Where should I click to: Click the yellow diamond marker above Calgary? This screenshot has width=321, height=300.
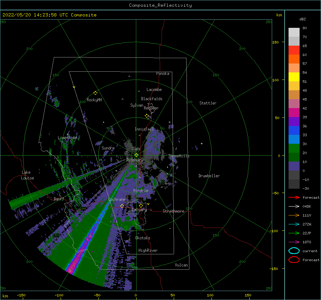click(x=141, y=205)
